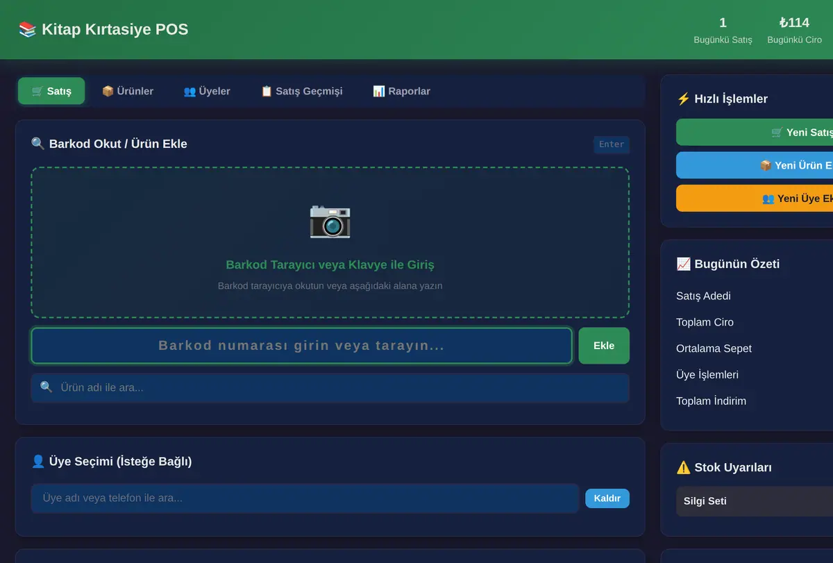
Task: Switch to the Satış tab
Action: (x=51, y=91)
